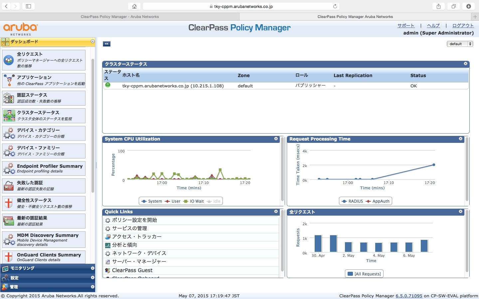Toggle RADIUS series in processing chart

tap(352, 201)
